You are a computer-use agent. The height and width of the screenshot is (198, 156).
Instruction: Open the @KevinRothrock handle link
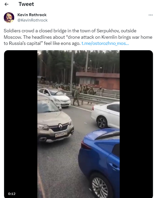[32, 20]
